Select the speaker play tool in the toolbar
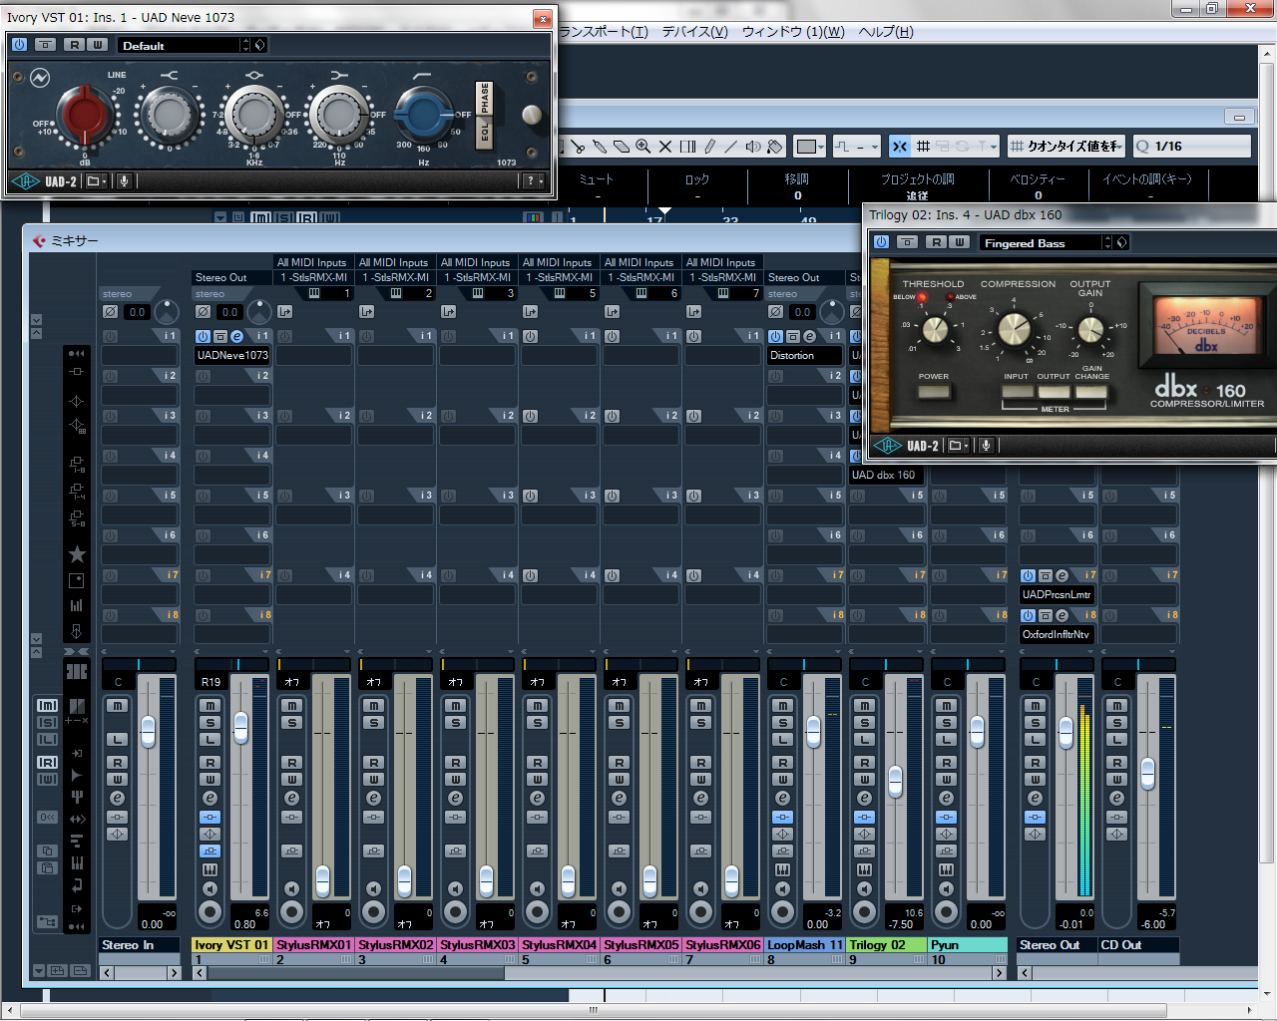 (753, 147)
